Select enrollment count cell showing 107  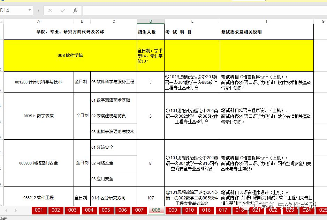[151, 197]
